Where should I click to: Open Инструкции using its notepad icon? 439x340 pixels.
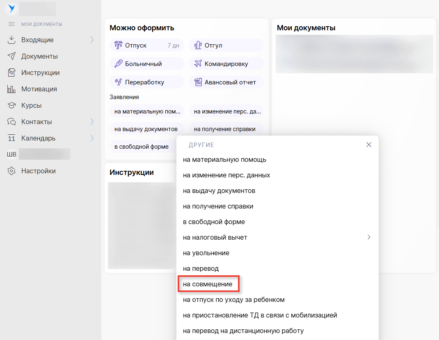pyautogui.click(x=11, y=73)
